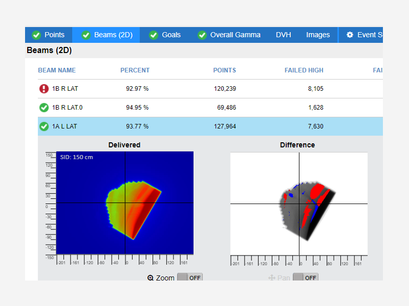Viewport: 409px width, 306px height.
Task: Toggle the Zoom switch on
Action: point(190,278)
